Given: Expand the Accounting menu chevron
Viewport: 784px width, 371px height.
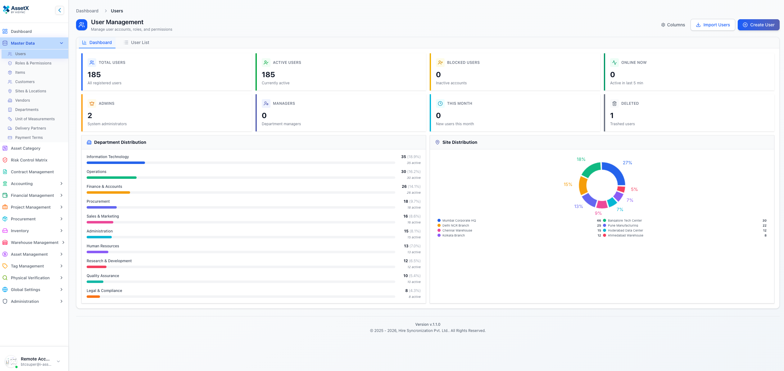Looking at the screenshot, I should click(x=61, y=183).
